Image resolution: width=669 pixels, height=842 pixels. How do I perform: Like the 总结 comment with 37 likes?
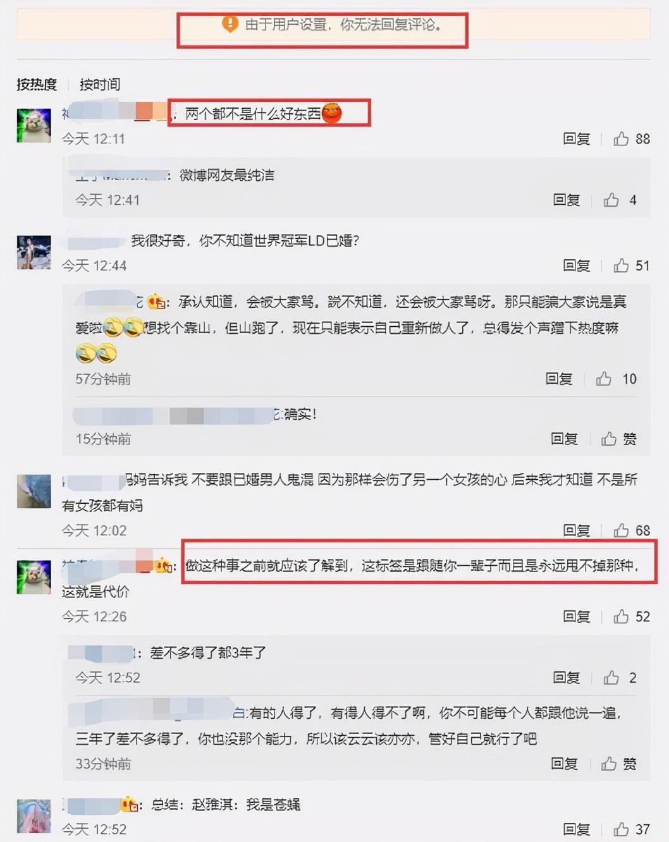click(x=621, y=829)
